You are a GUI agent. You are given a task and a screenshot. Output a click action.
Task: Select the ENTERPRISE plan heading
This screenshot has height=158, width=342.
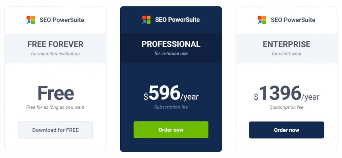(286, 44)
